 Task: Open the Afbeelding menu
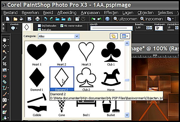[67, 13]
